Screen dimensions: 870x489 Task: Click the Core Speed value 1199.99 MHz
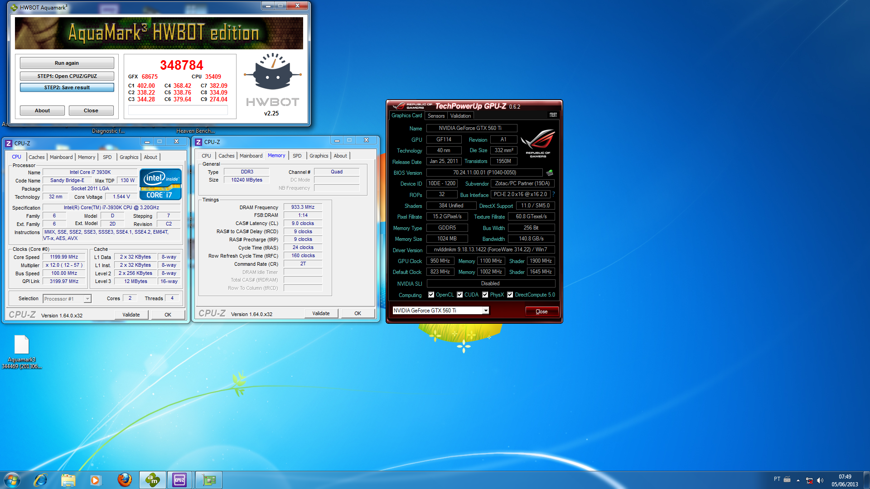coord(64,257)
